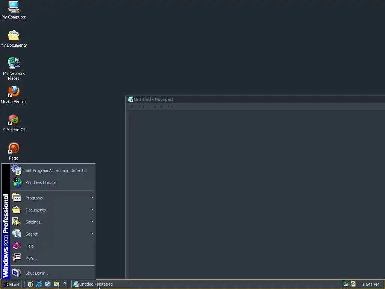Screen dimensions: 385x289
Task: Select the K-Meleon 74 desktop shortcut
Action: [14, 123]
